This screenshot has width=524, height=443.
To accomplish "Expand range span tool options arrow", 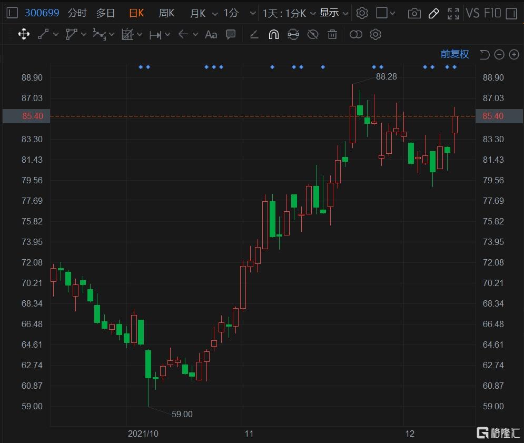I will (167, 34).
